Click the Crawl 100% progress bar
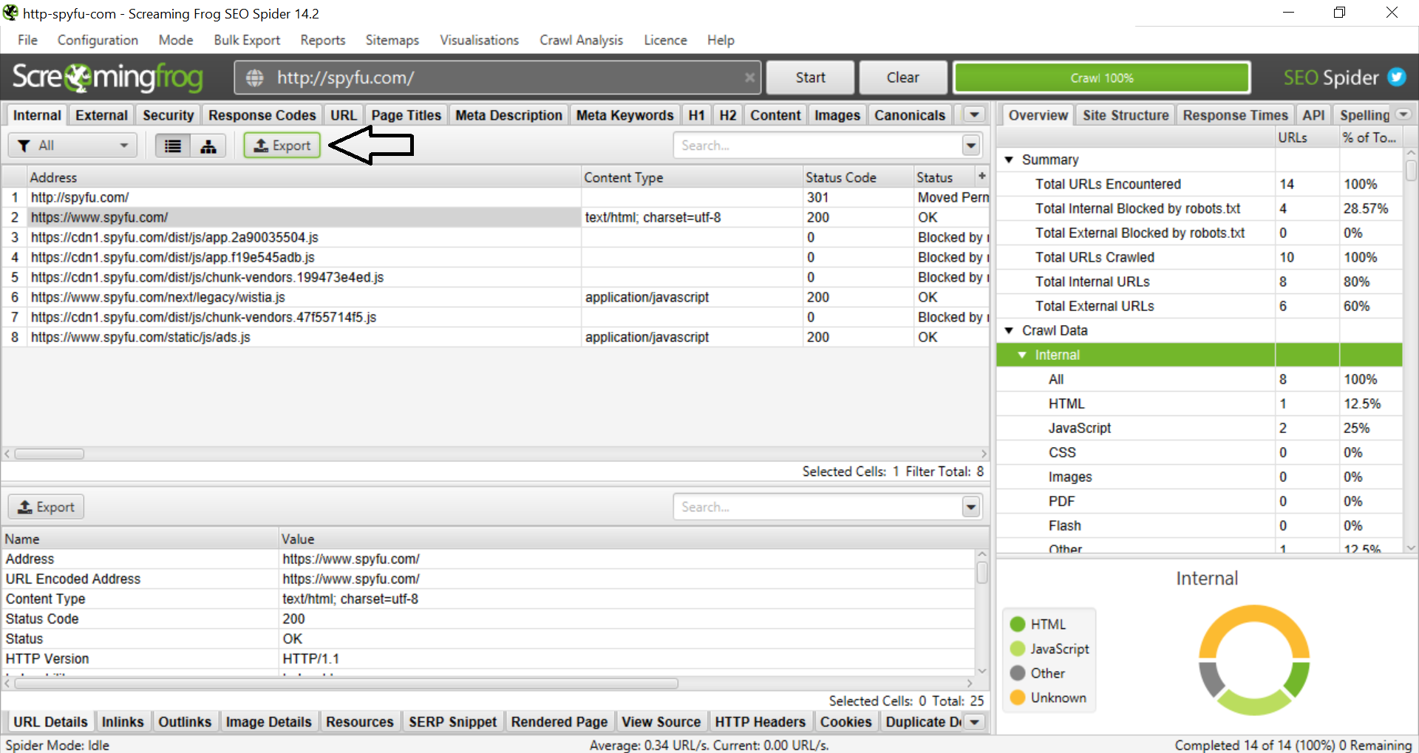Screen dimensions: 1419x753 [x=1101, y=78]
